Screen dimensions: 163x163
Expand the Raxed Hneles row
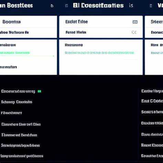tap(101, 32)
